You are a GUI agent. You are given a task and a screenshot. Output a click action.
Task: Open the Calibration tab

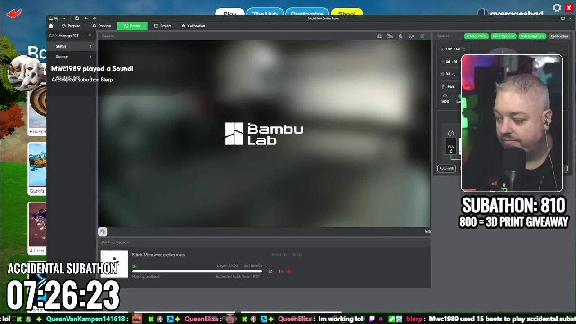(193, 26)
